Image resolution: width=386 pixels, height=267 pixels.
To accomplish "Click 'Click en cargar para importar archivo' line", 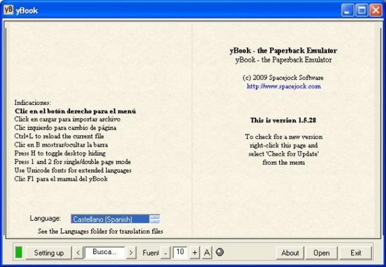I will click(x=68, y=119).
